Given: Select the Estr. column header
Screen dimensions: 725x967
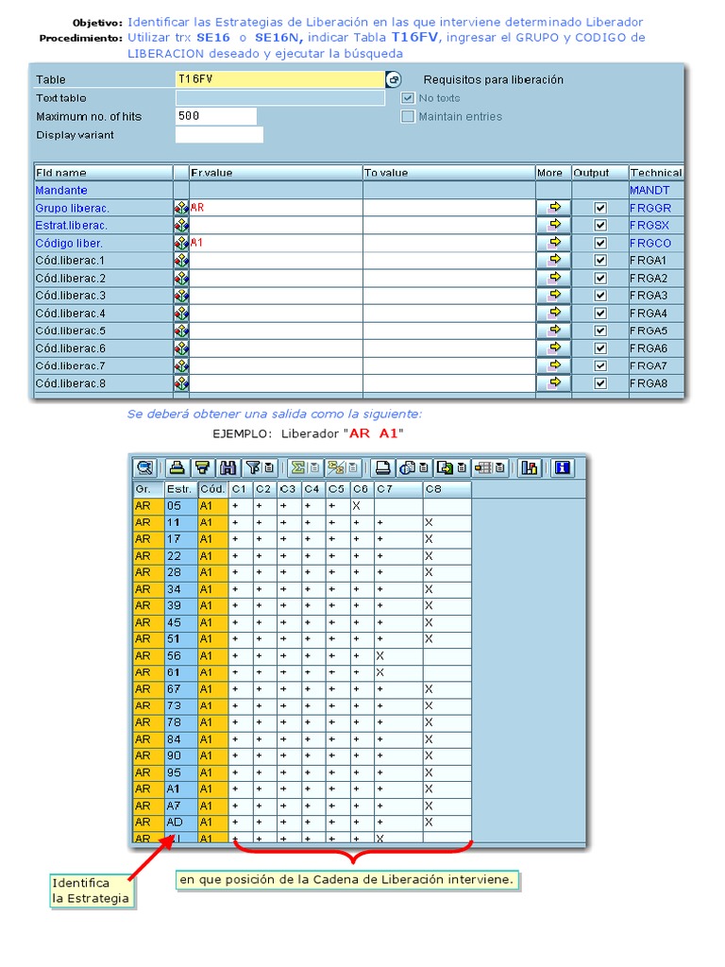Looking at the screenshot, I should (x=180, y=489).
